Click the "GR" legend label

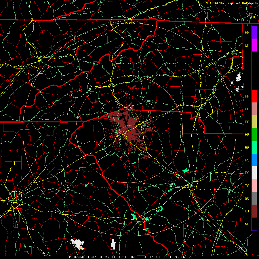pos(247,109)
